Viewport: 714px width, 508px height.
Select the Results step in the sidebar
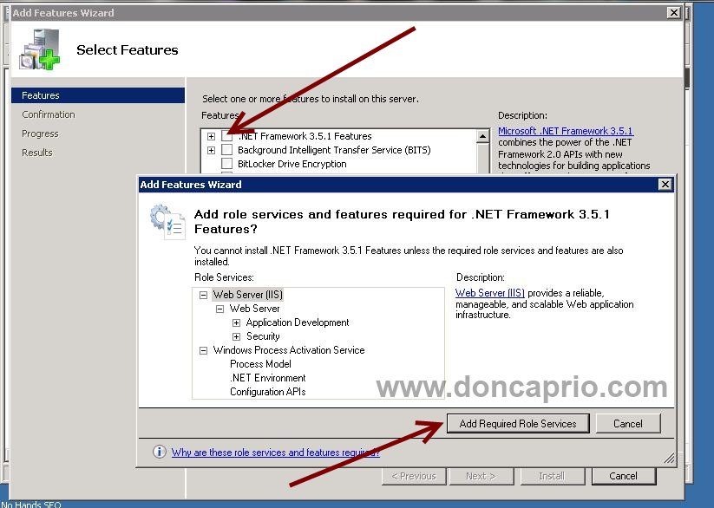37,153
